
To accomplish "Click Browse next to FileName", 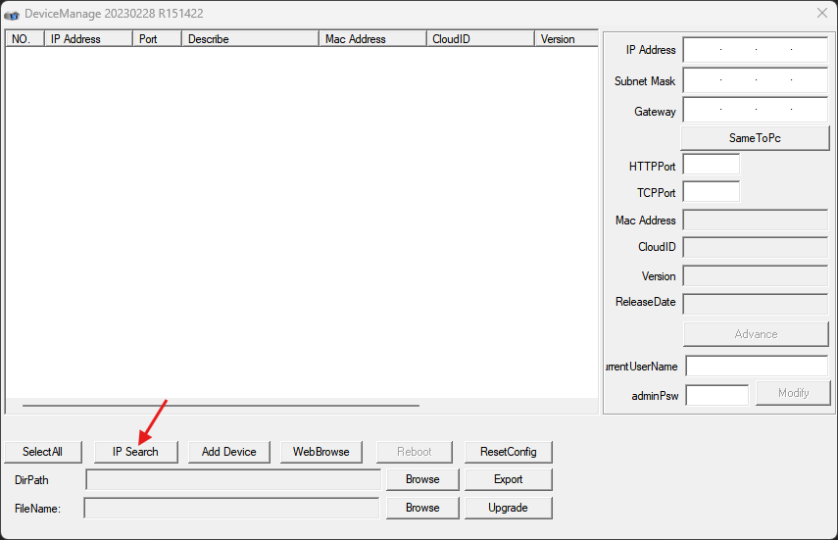I will [x=422, y=508].
